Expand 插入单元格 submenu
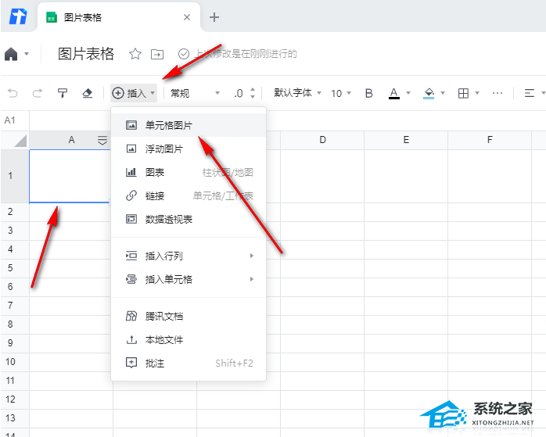546x437 pixels. point(189,279)
